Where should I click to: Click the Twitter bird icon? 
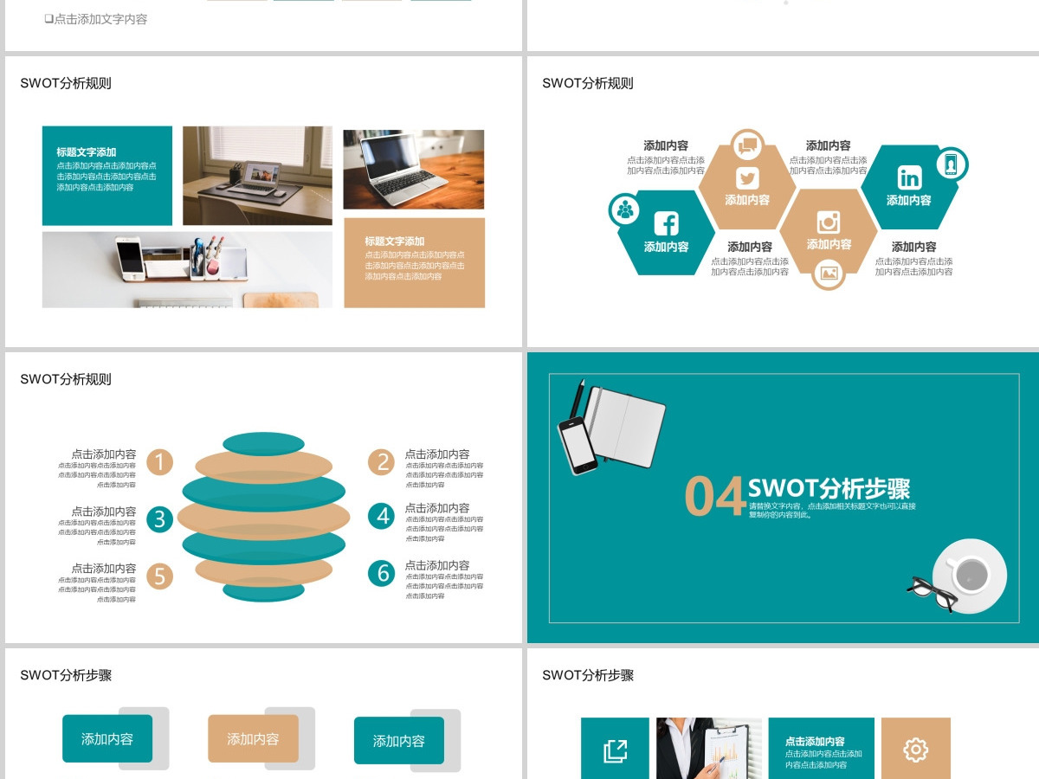click(x=747, y=178)
